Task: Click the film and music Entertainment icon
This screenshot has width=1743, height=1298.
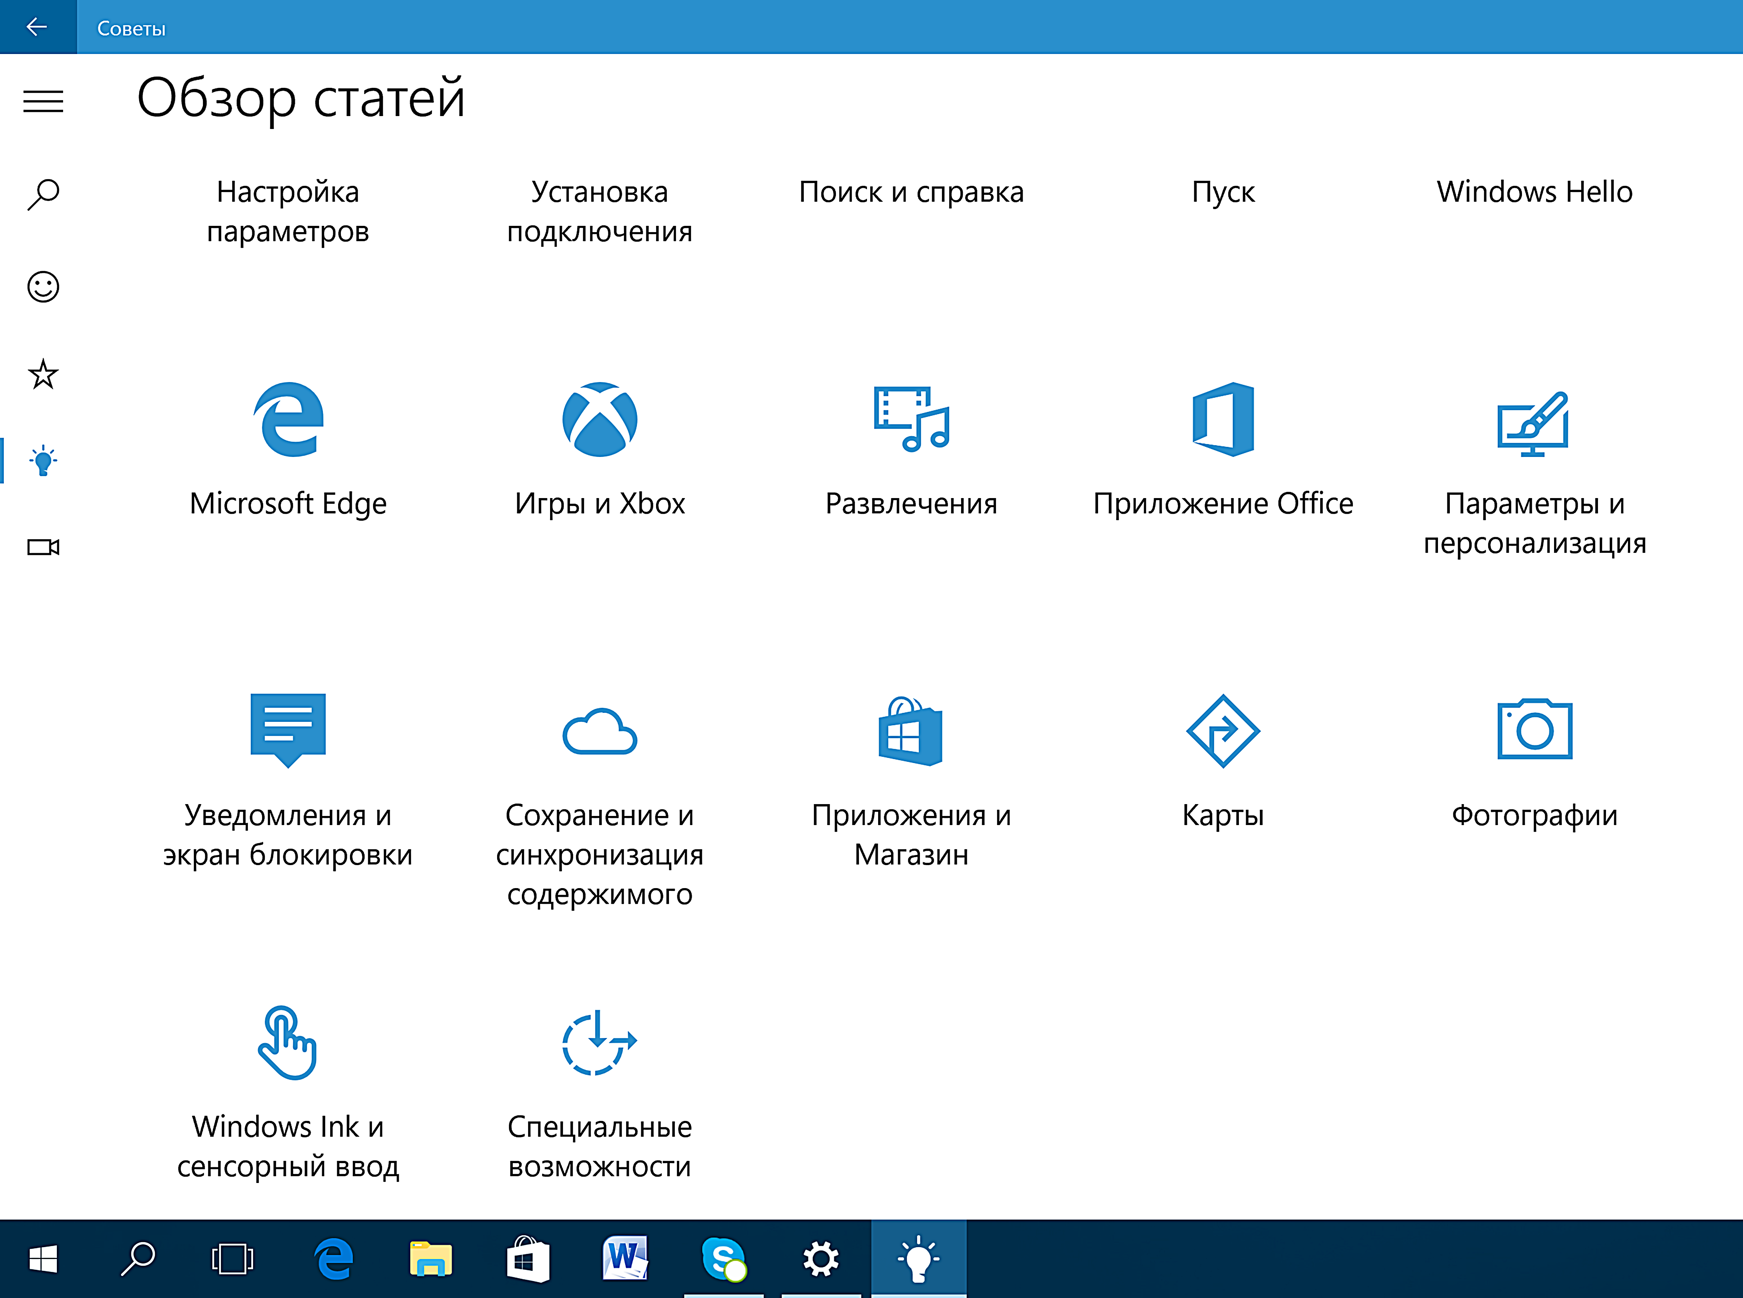Action: pyautogui.click(x=912, y=419)
